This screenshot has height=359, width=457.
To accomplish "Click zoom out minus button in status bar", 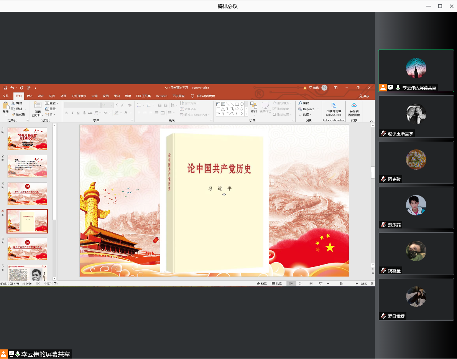I will pyautogui.click(x=328, y=284).
